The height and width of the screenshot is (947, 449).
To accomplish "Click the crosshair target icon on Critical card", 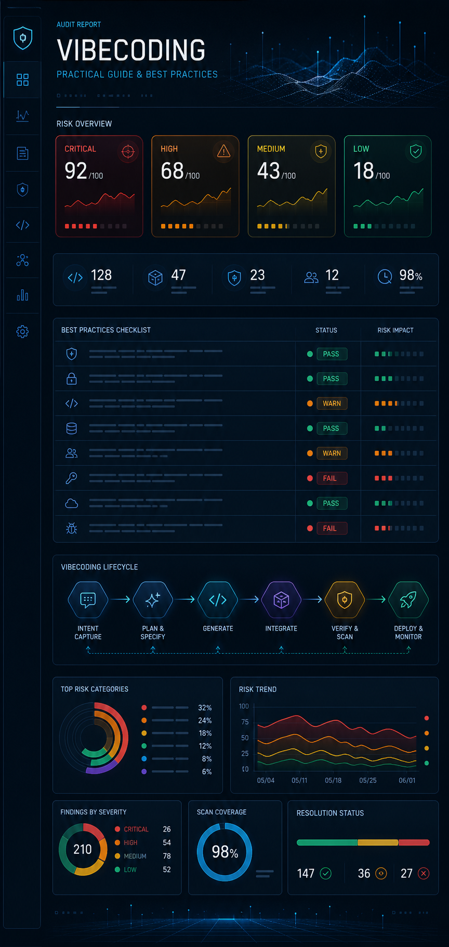I will point(128,151).
